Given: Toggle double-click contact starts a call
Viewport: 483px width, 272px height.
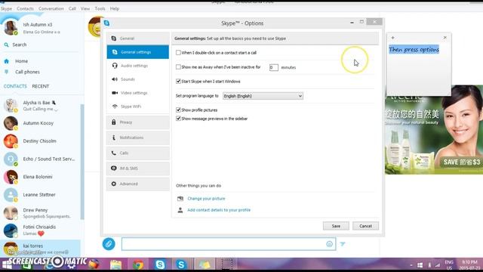Looking at the screenshot, I should [178, 53].
